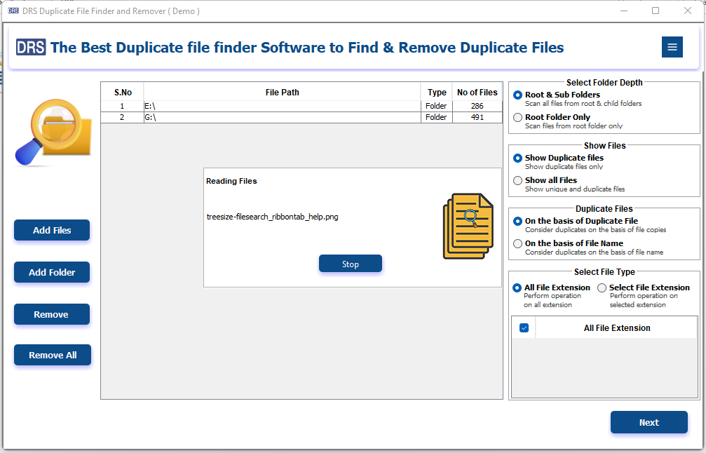Click the File Path column header
The width and height of the screenshot is (706, 453).
[282, 93]
